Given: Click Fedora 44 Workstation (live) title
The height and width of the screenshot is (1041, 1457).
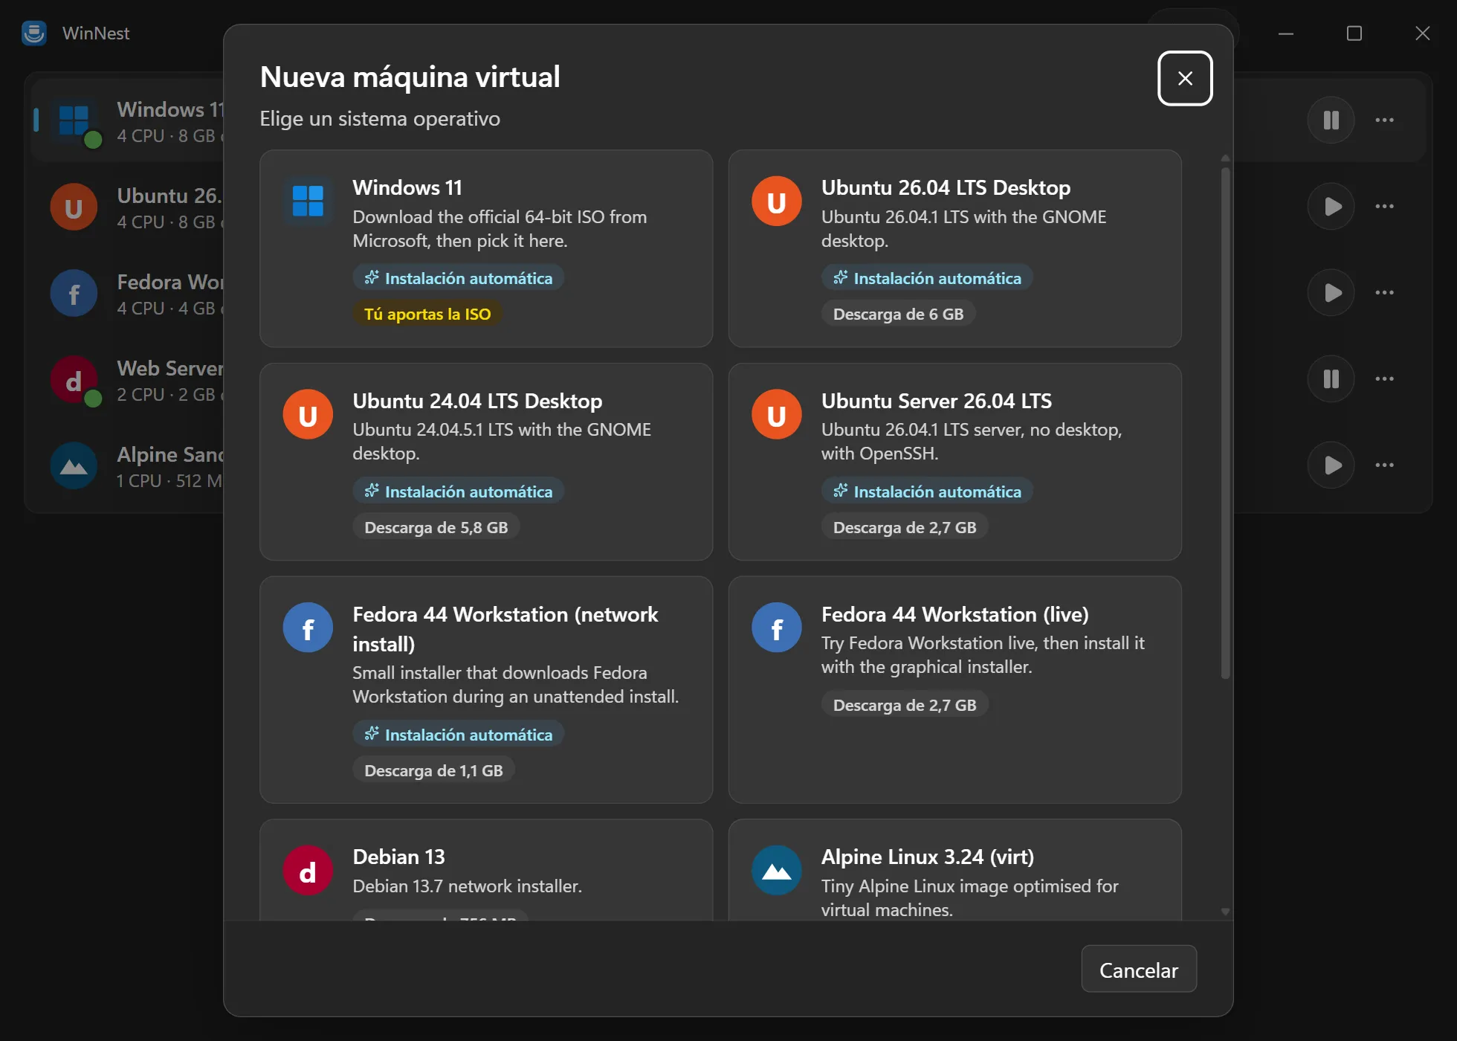Looking at the screenshot, I should pos(955,614).
